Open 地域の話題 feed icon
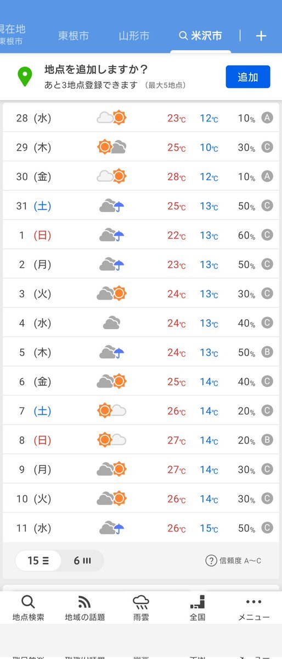The width and height of the screenshot is (282, 659). point(85,602)
